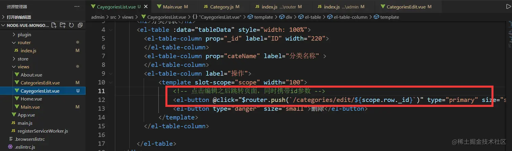Viewport: 512px width, 151px height.
Task: Click the New Folder icon in explorer header
Action: coord(63,25)
